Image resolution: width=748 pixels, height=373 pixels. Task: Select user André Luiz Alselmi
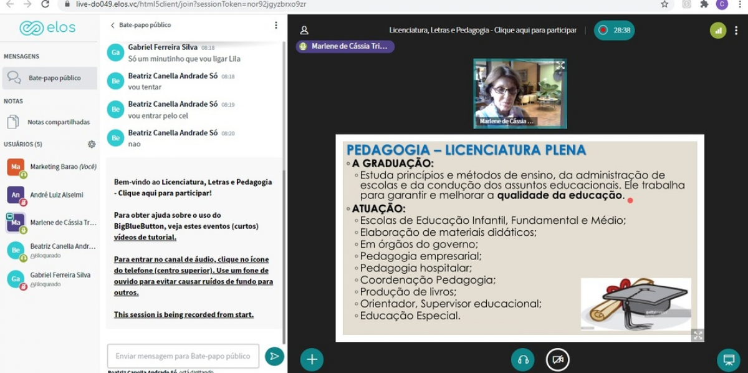pos(56,195)
